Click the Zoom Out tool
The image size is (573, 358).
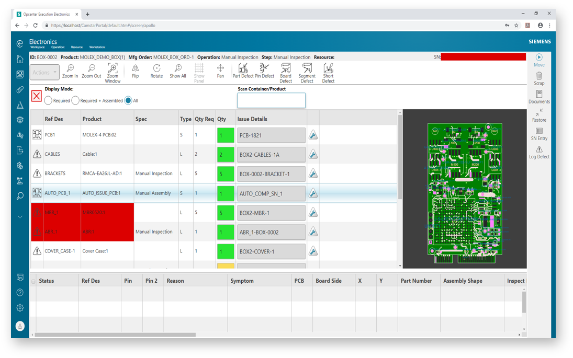click(x=92, y=71)
